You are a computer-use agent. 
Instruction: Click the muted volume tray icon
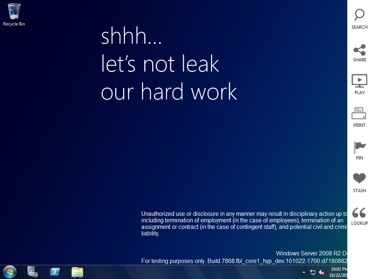(322, 272)
